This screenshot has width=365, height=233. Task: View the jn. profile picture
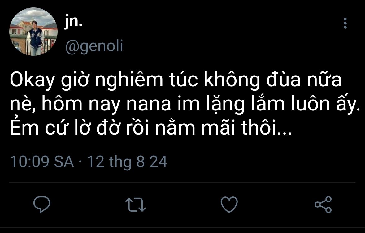tap(33, 32)
